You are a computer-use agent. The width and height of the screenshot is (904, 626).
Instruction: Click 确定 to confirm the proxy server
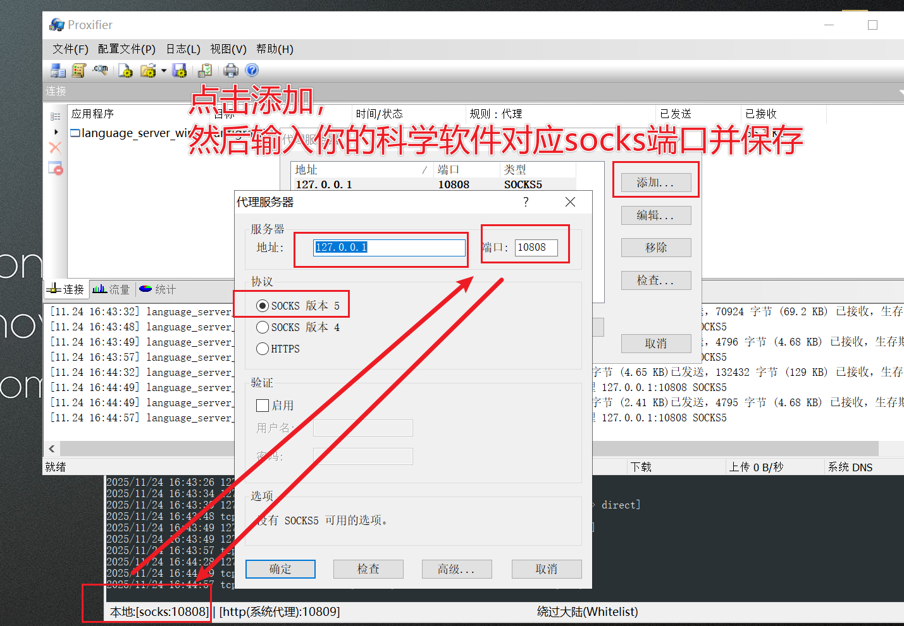(280, 569)
